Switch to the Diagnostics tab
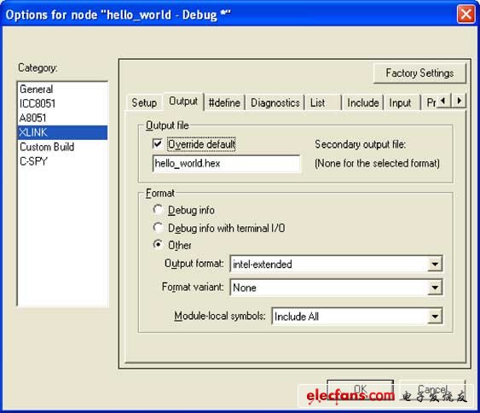Image resolution: width=480 pixels, height=413 pixels. click(x=275, y=102)
